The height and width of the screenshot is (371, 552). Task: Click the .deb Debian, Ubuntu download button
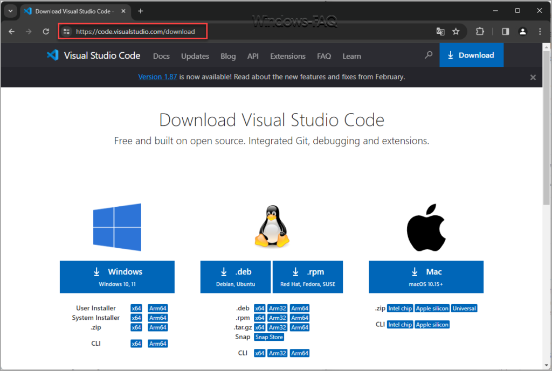point(236,277)
